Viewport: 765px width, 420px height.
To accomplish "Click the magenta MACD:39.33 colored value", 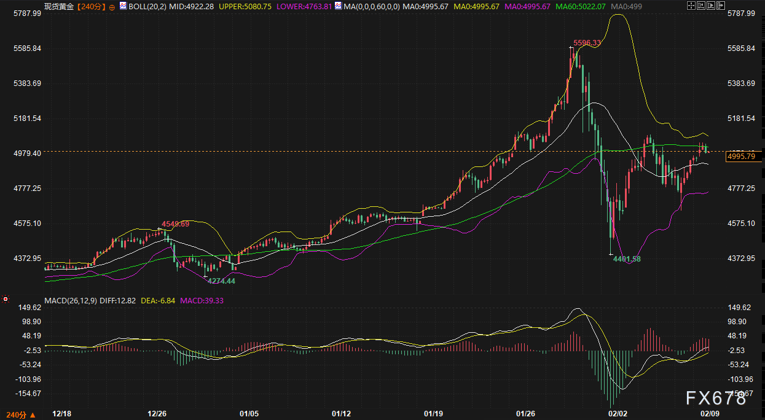I will pos(201,301).
